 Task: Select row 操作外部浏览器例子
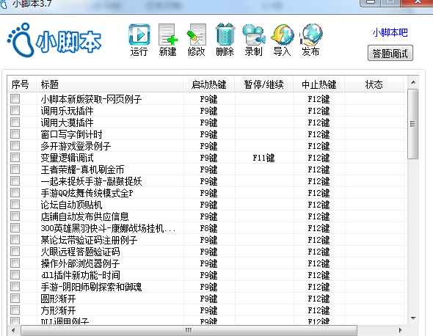tap(206, 263)
